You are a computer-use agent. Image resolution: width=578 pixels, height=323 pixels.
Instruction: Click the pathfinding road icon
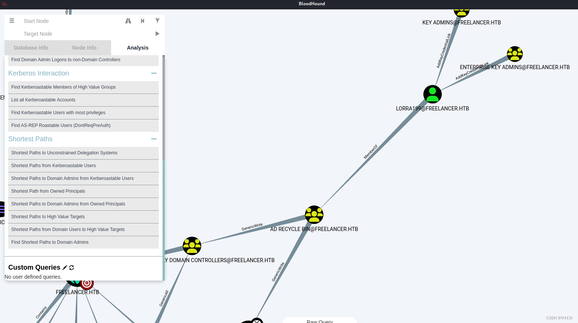[x=128, y=21]
